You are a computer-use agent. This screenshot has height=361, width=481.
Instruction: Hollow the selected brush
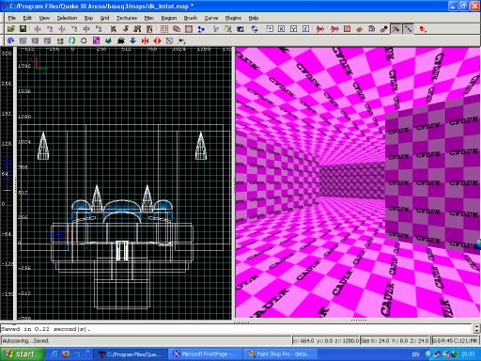(189, 29)
